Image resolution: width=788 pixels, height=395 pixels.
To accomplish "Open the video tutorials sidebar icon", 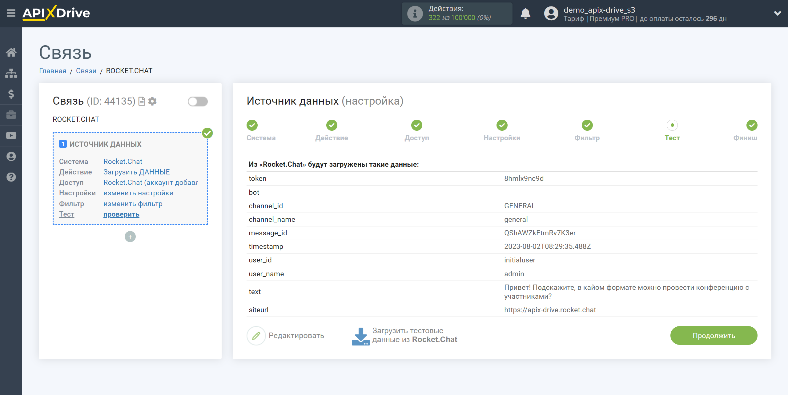I will pyautogui.click(x=11, y=136).
